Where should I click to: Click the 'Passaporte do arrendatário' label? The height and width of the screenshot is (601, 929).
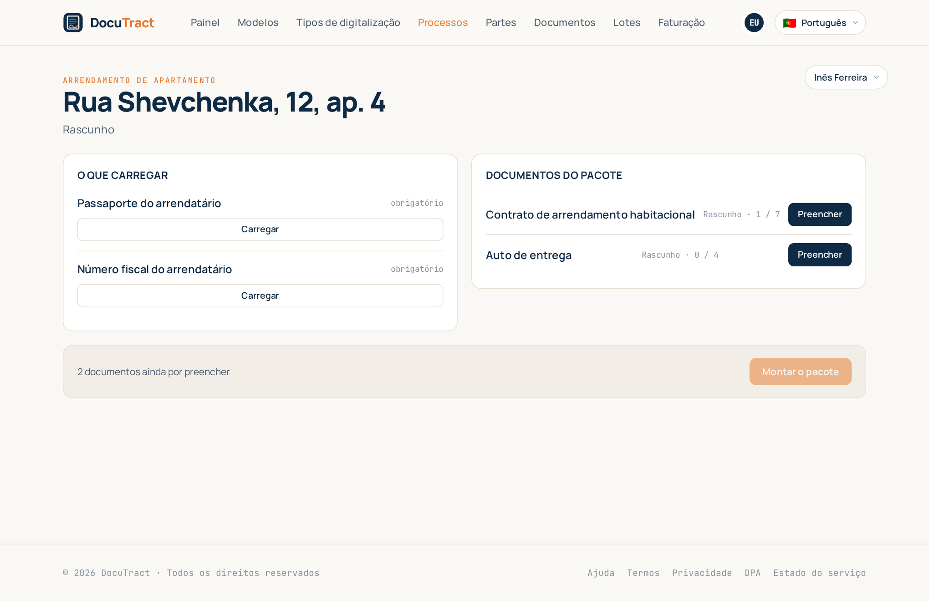149,203
